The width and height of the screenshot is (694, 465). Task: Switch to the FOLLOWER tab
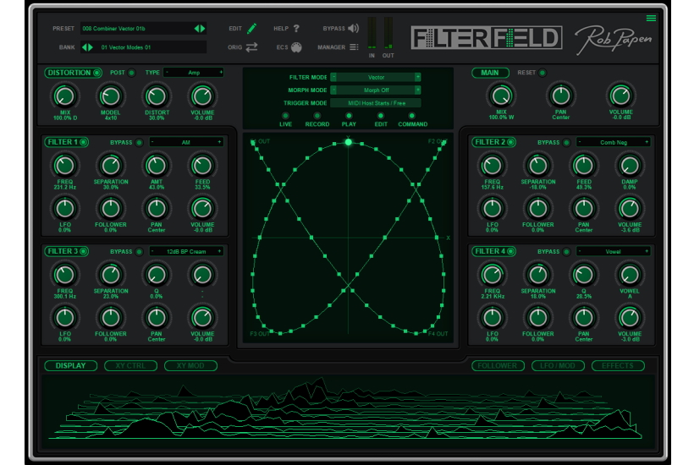point(498,365)
